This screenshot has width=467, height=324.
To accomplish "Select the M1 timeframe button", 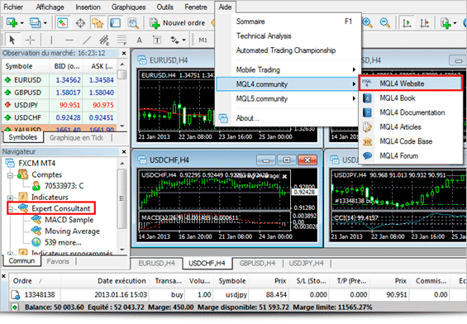I will point(203,40).
